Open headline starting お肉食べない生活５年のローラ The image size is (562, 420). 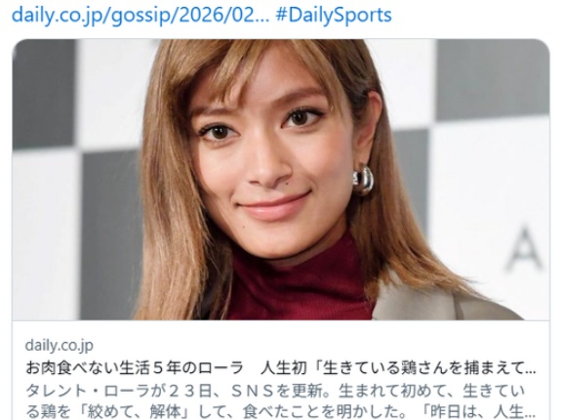pos(281,368)
